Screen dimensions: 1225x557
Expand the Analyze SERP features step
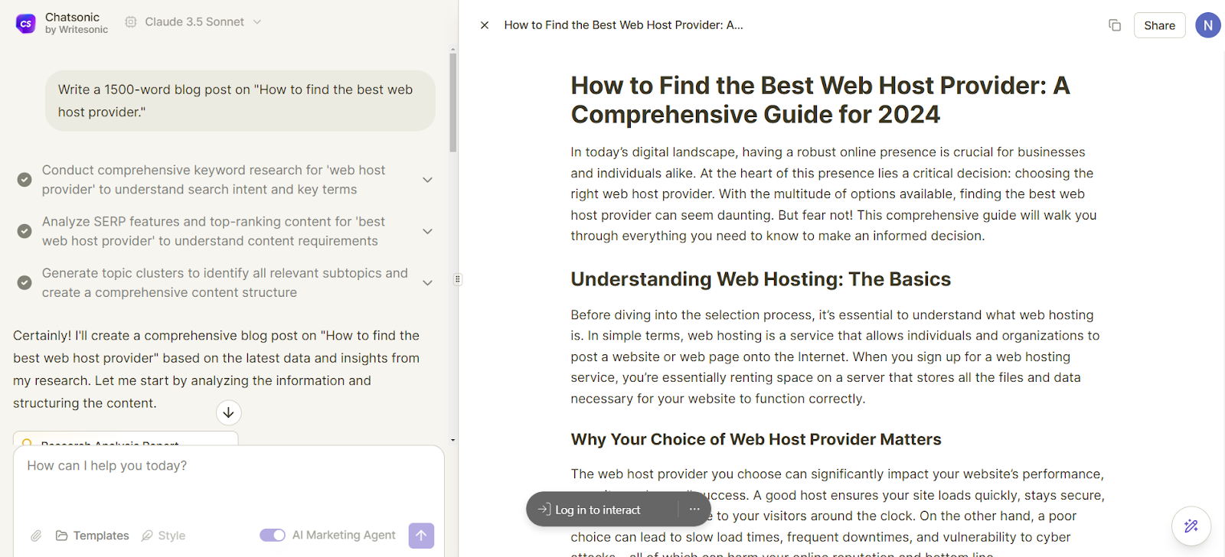428,231
